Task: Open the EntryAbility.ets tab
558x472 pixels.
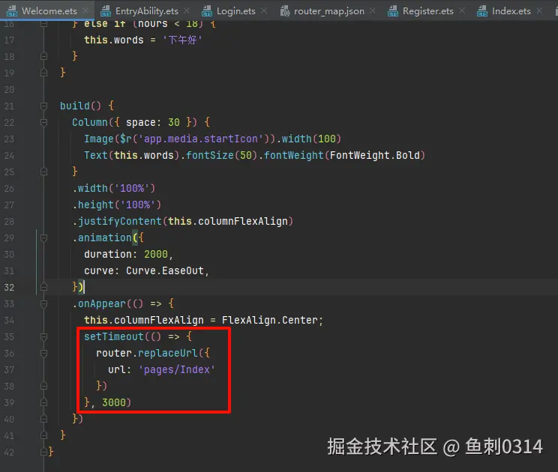Action: [x=146, y=11]
